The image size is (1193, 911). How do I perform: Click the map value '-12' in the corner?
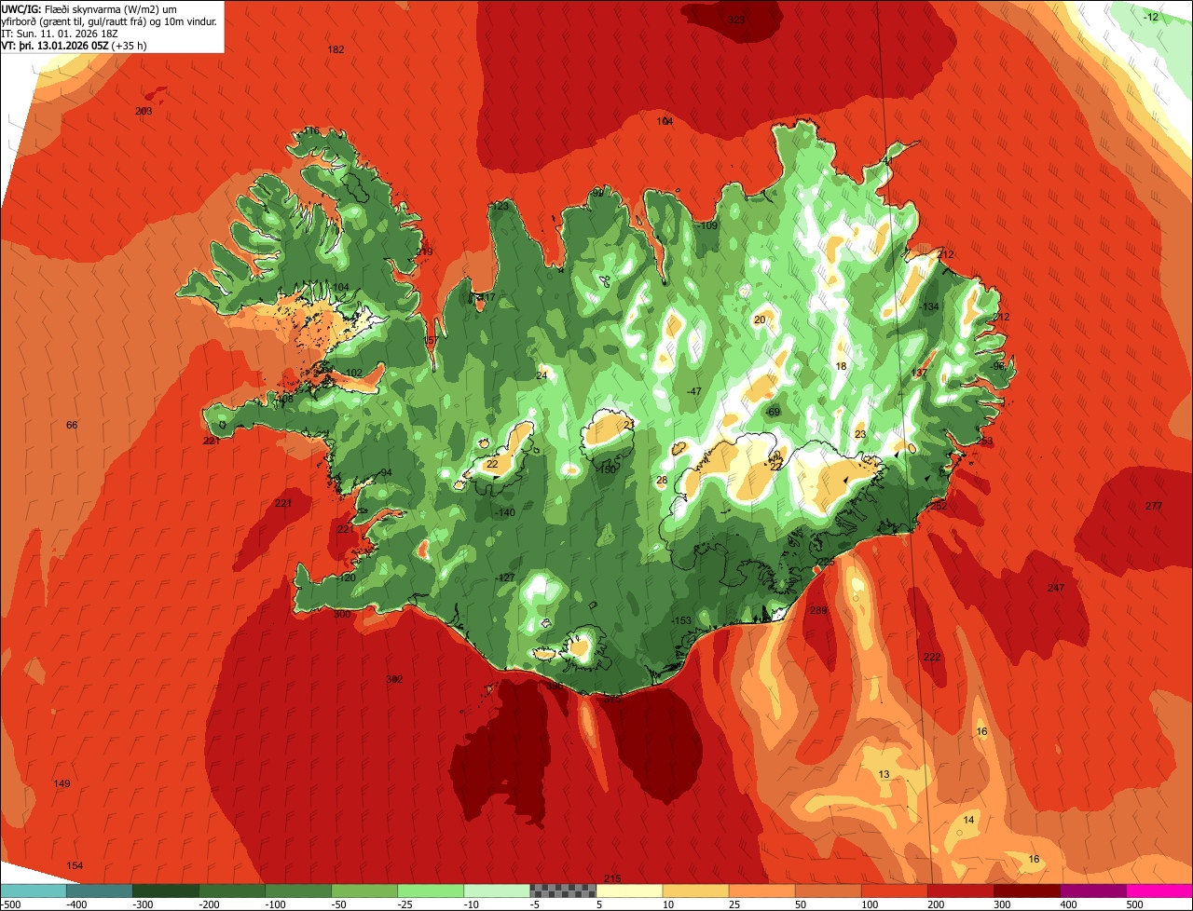1151,17
